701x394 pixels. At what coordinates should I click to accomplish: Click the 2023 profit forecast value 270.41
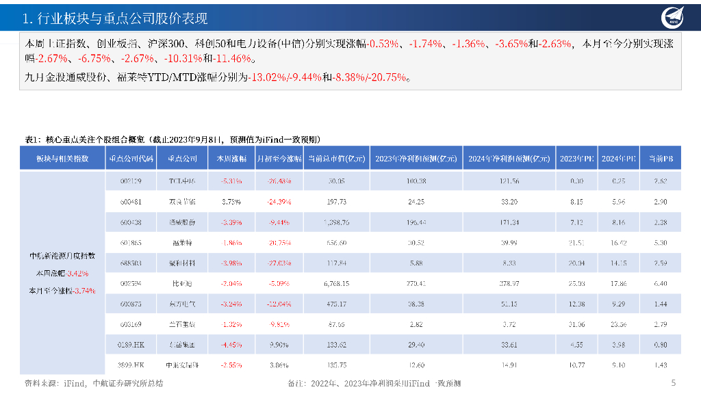(x=416, y=283)
